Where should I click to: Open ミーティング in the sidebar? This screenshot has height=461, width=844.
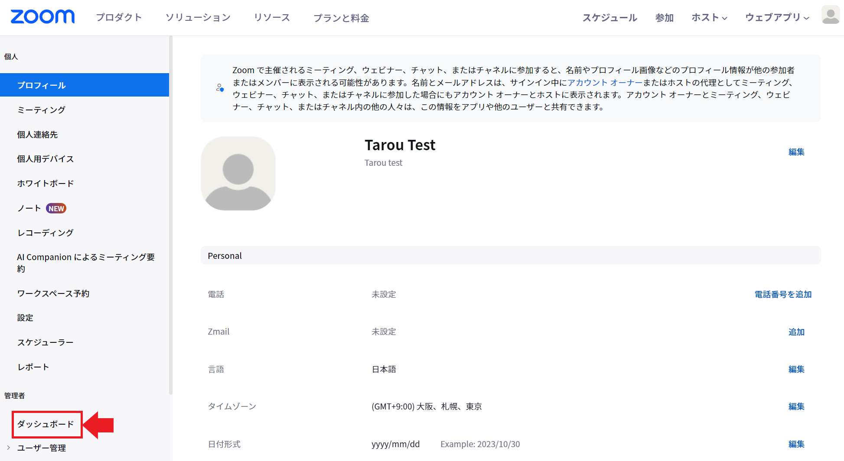(41, 110)
